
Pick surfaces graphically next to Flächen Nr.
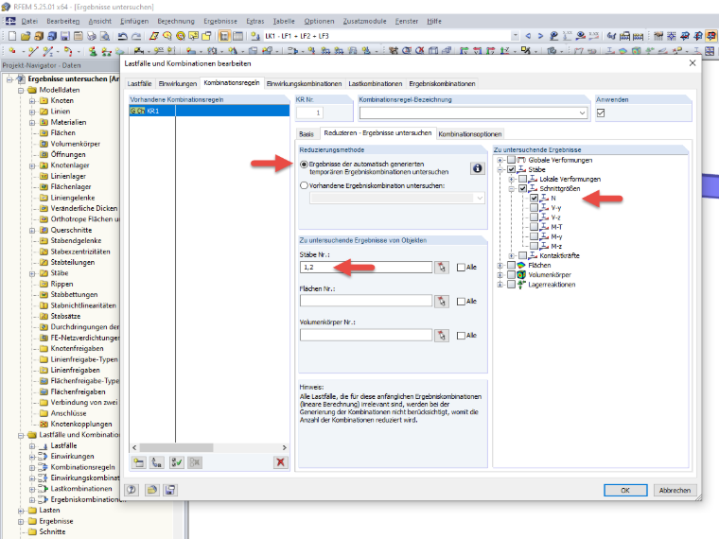442,301
